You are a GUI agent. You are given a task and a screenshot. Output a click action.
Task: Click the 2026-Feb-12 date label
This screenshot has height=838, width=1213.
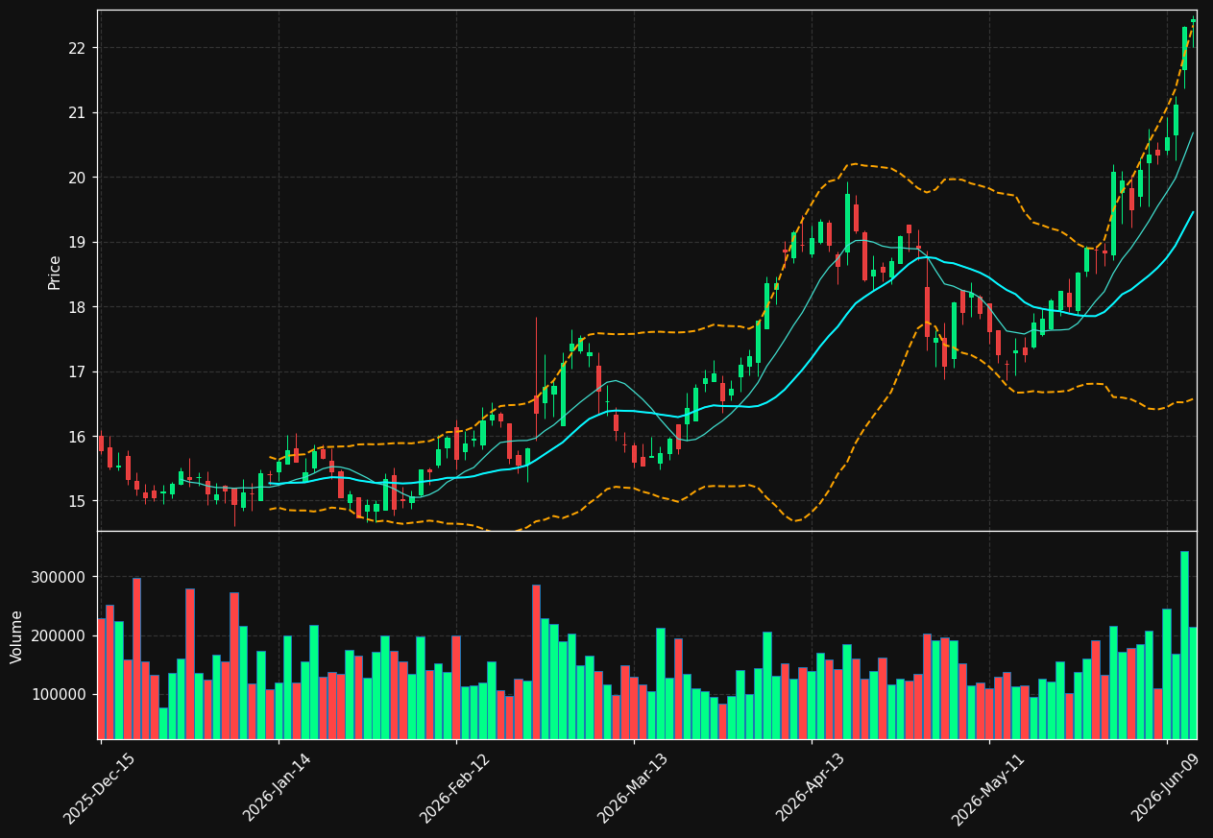click(456, 788)
